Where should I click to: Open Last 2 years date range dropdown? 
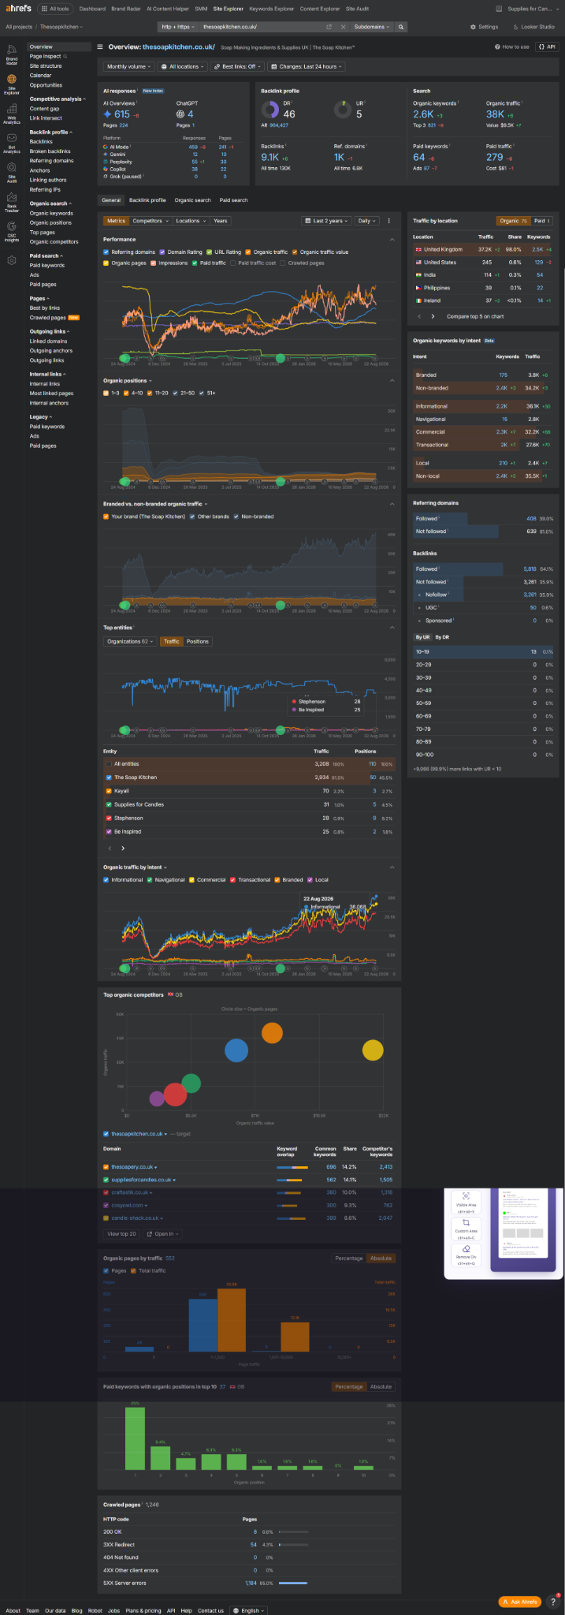[326, 221]
